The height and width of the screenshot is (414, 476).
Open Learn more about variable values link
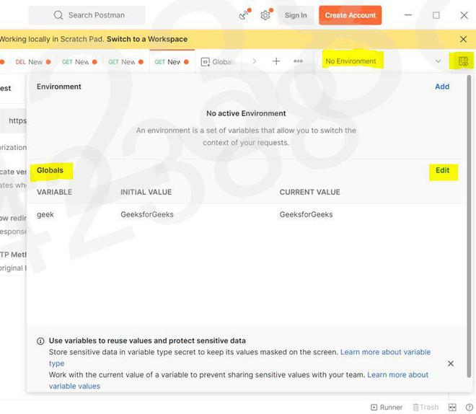click(x=397, y=375)
